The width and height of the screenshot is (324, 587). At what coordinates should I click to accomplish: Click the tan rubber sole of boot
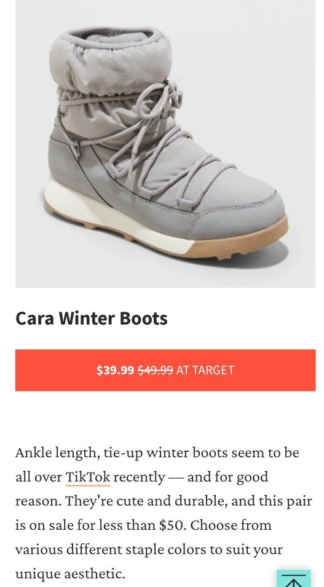[240, 243]
